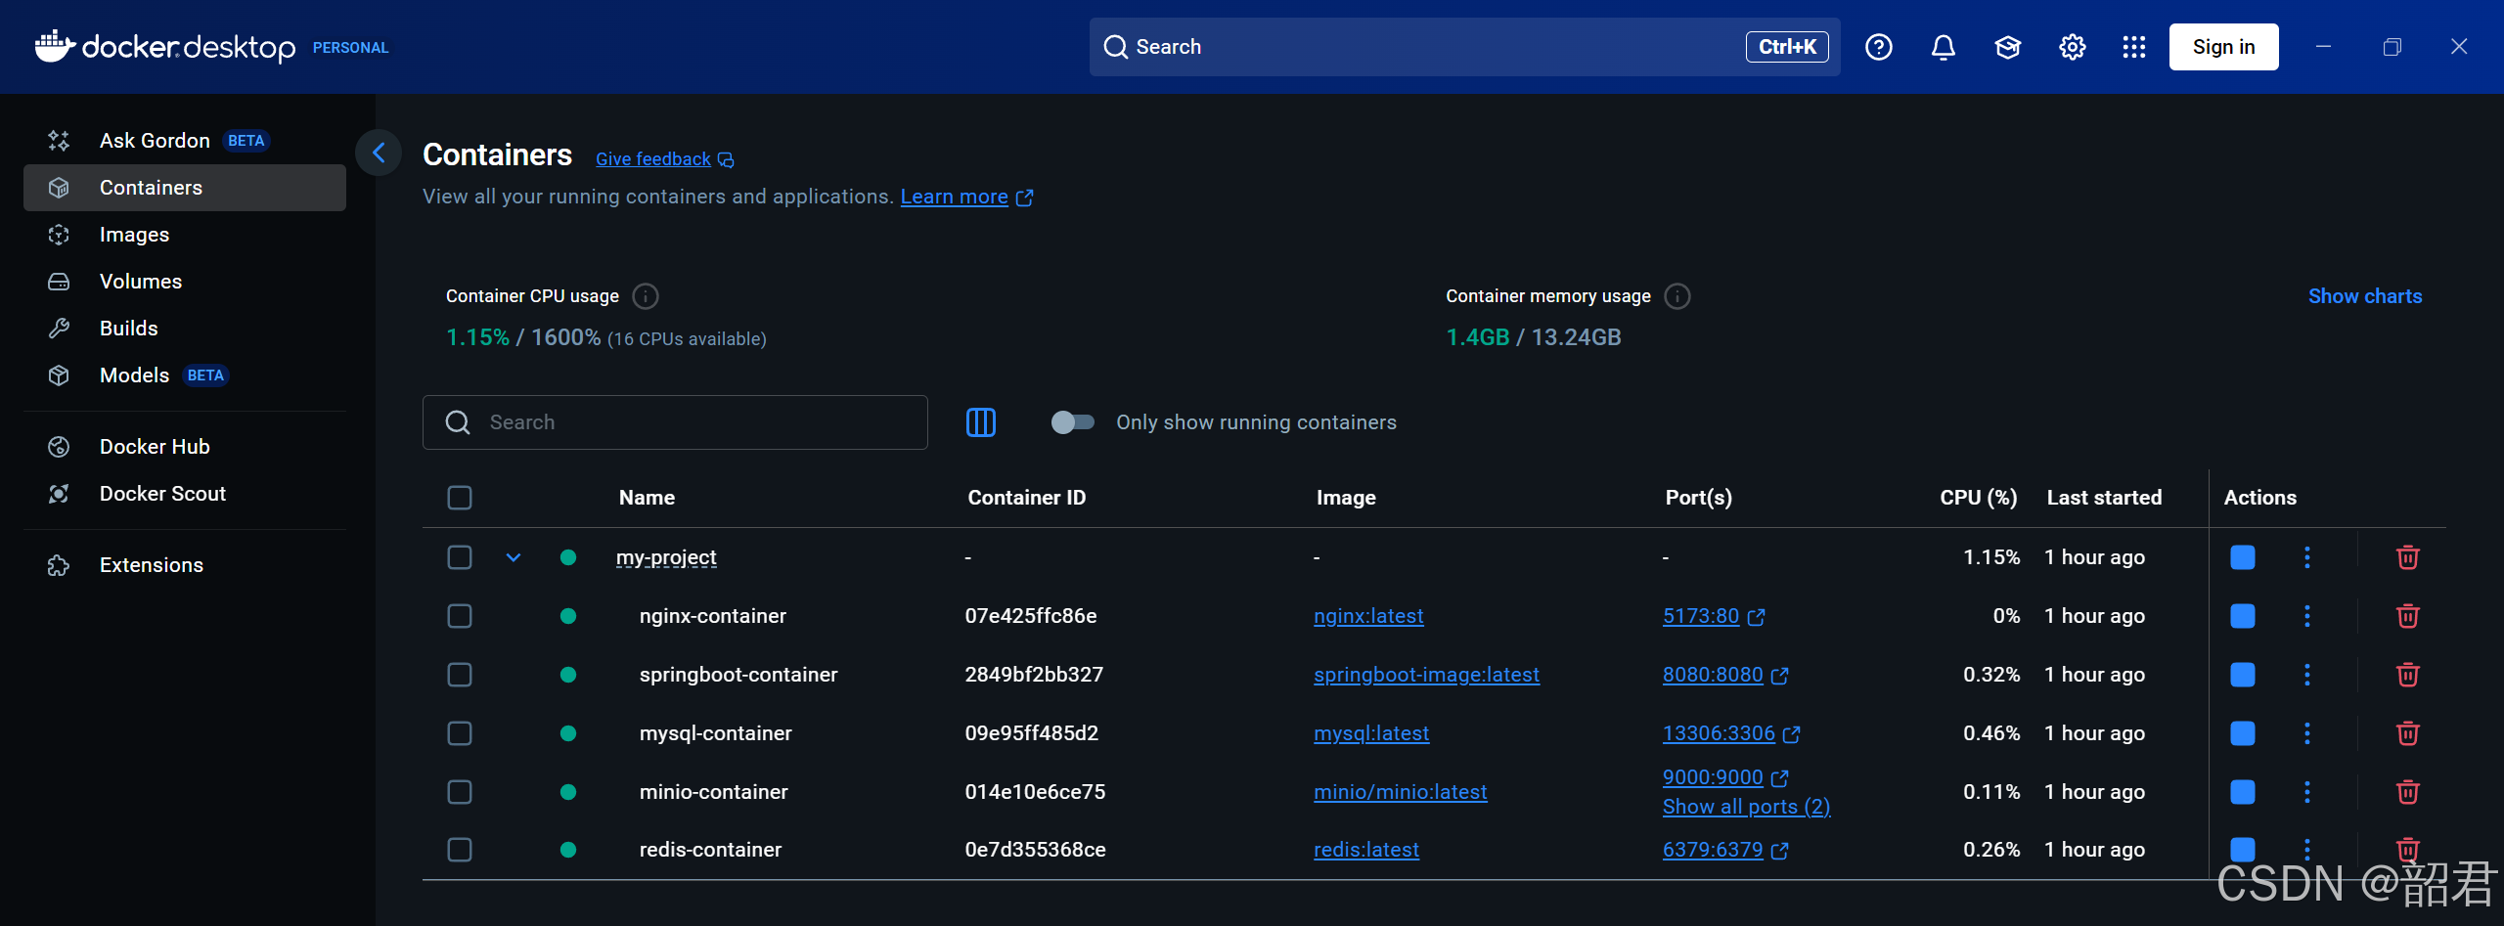Open more actions for minio-container
This screenshot has width=2504, height=926.
pyautogui.click(x=2307, y=792)
